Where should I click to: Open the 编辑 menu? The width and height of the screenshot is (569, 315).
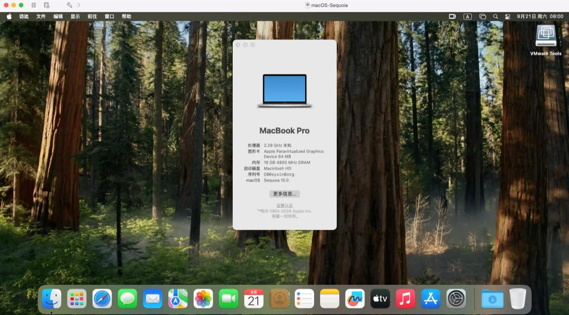[58, 17]
